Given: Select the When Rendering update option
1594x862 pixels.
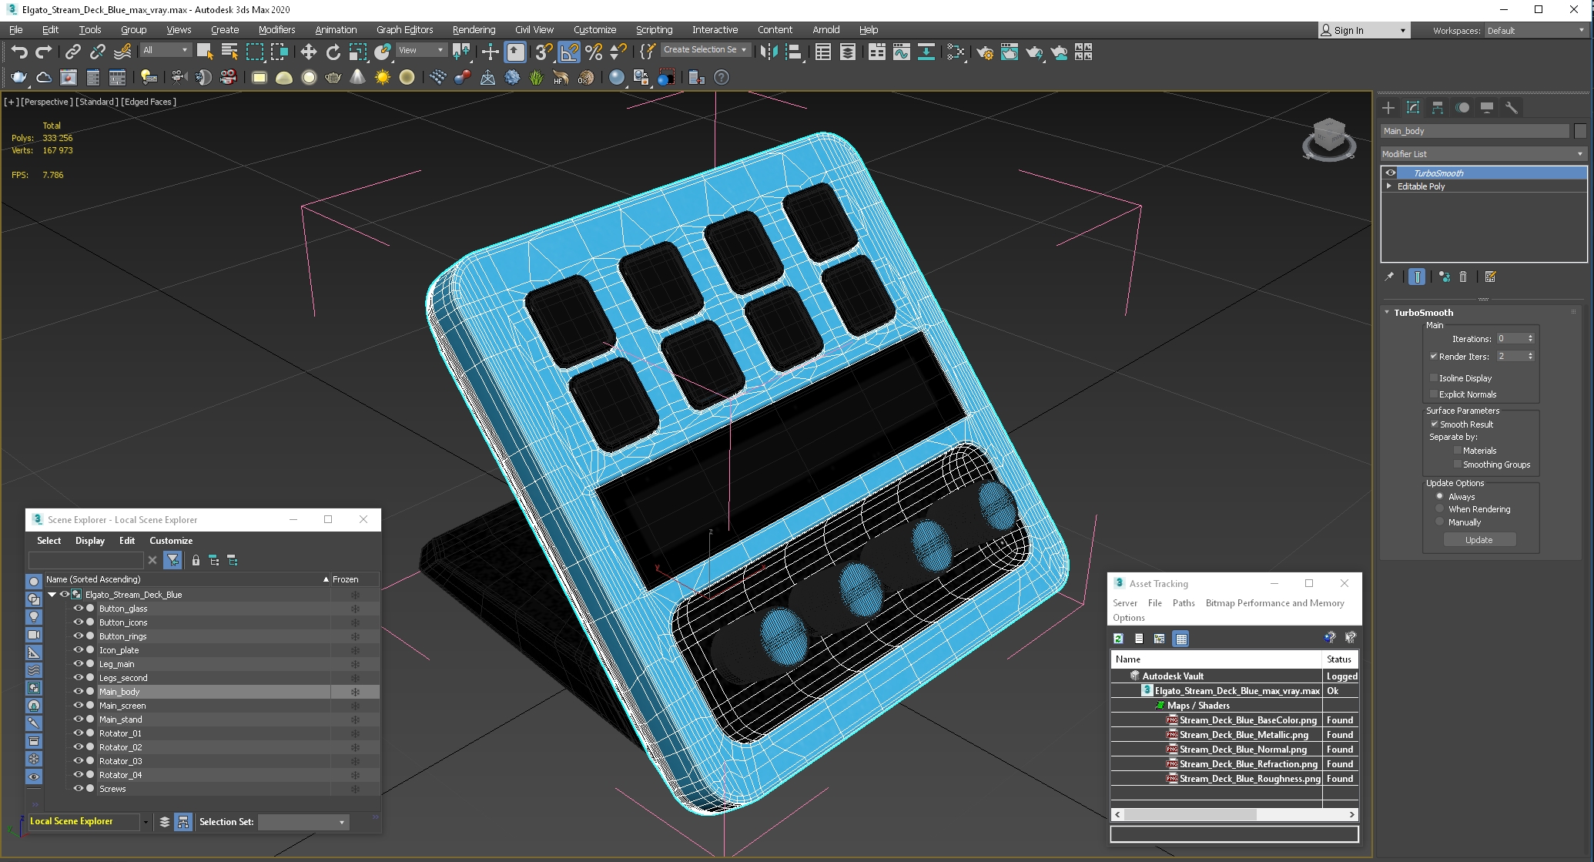Looking at the screenshot, I should 1439,508.
